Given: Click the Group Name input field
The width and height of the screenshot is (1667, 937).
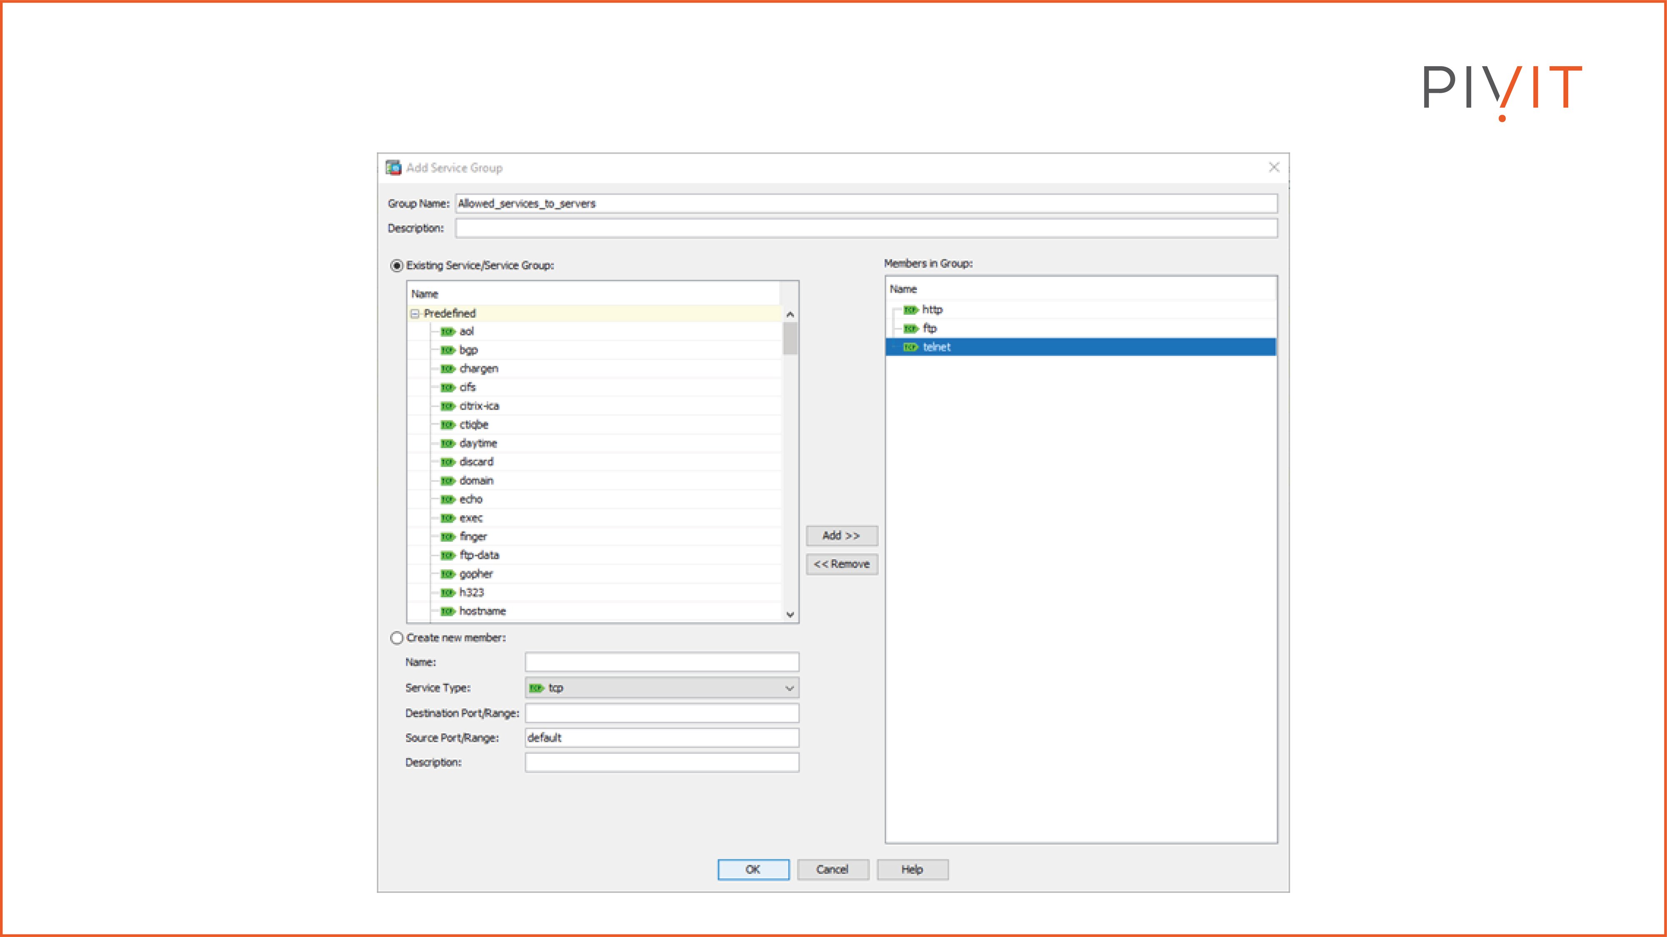Looking at the screenshot, I should click(866, 204).
